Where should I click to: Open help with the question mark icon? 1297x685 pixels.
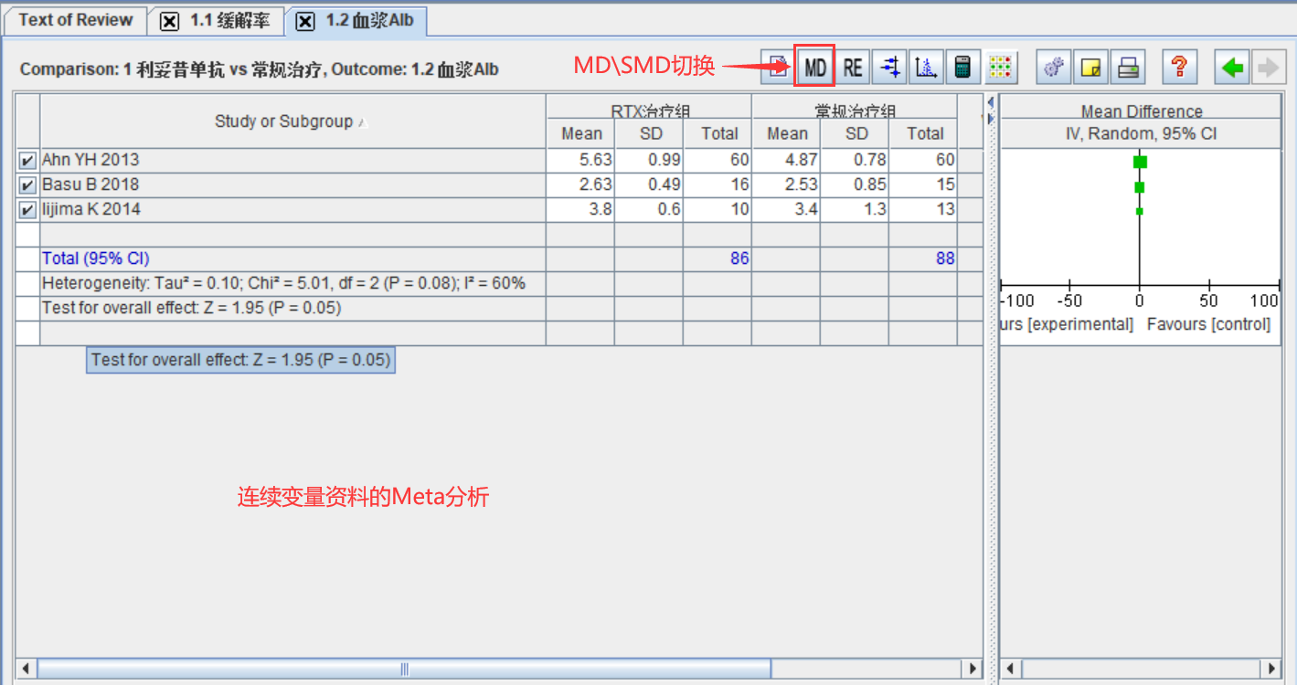[x=1179, y=66]
